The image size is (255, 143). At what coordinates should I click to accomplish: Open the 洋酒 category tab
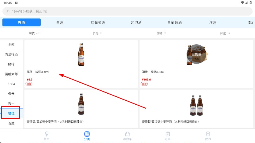point(213,23)
